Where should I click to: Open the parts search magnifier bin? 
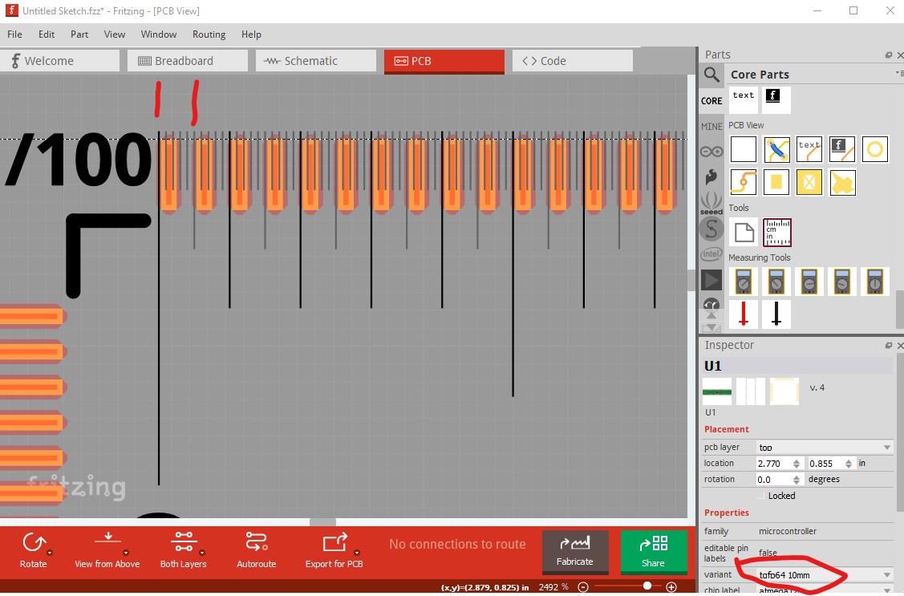tap(711, 75)
